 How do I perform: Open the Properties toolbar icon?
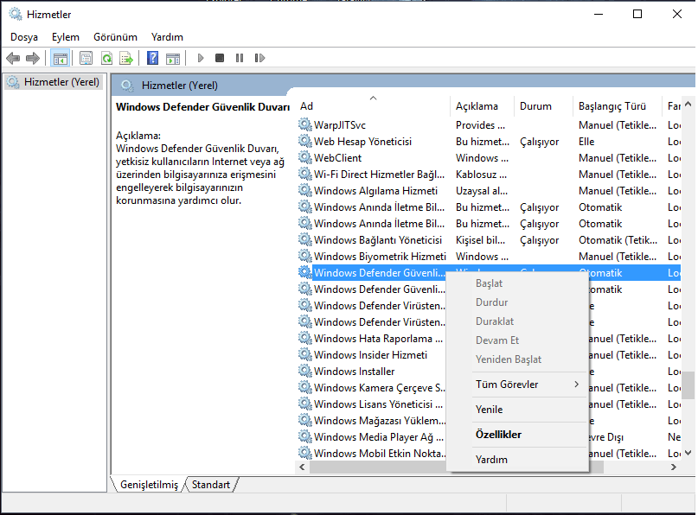point(86,58)
